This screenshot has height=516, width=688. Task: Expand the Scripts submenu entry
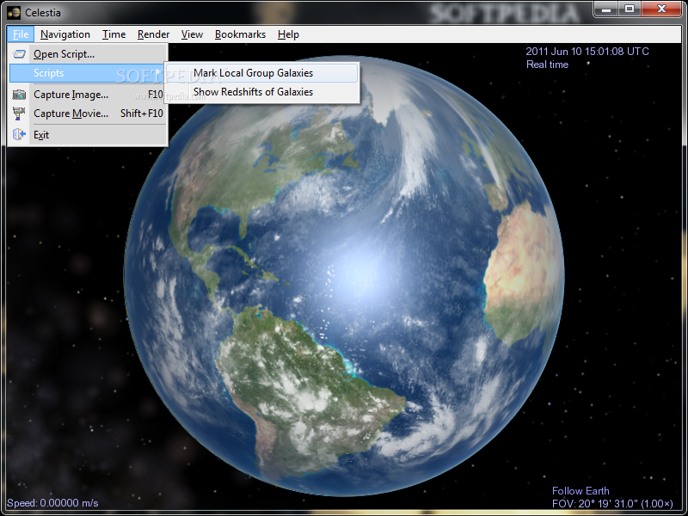tap(88, 73)
